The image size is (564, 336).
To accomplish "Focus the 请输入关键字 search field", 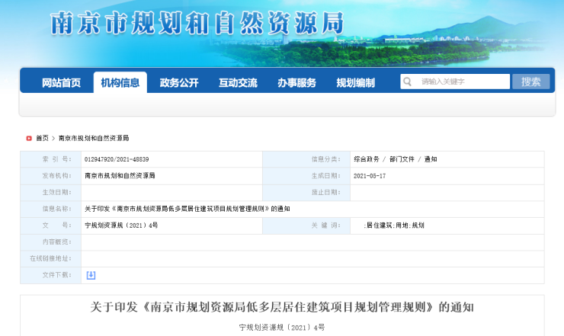I will 463,82.
